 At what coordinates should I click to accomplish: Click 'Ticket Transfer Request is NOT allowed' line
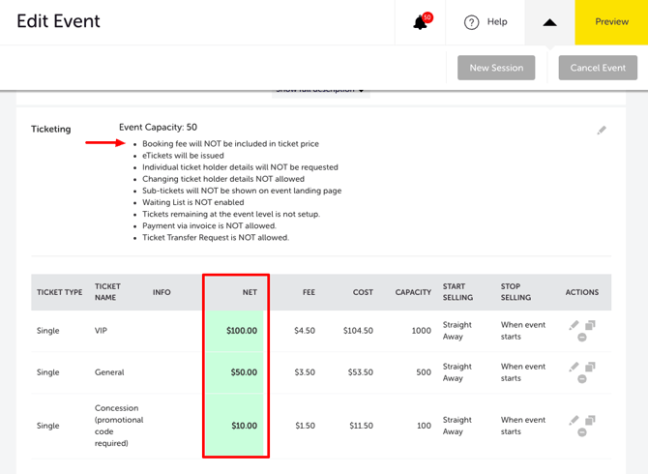point(216,238)
